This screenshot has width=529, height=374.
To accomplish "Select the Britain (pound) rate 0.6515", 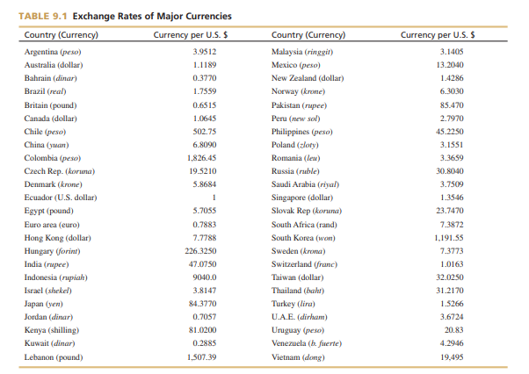I will click(x=204, y=104).
